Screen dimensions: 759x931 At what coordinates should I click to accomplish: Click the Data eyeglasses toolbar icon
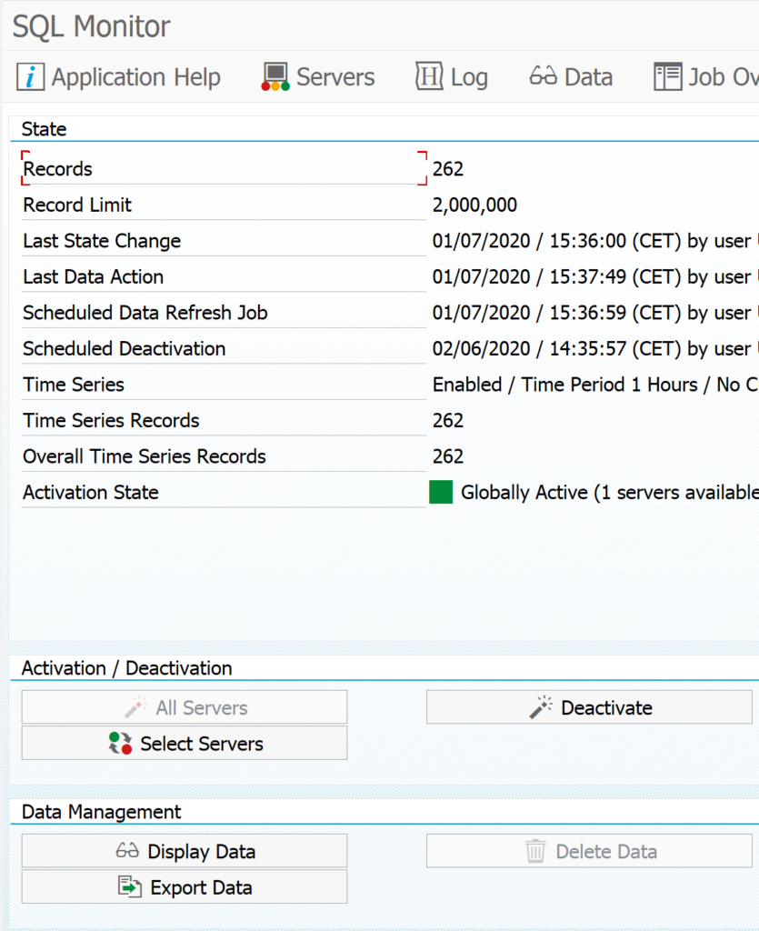pos(542,77)
